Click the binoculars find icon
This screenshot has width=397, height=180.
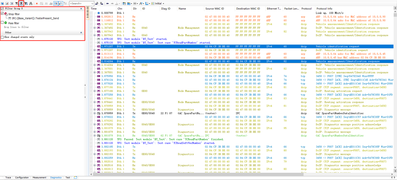tap(31, 3)
